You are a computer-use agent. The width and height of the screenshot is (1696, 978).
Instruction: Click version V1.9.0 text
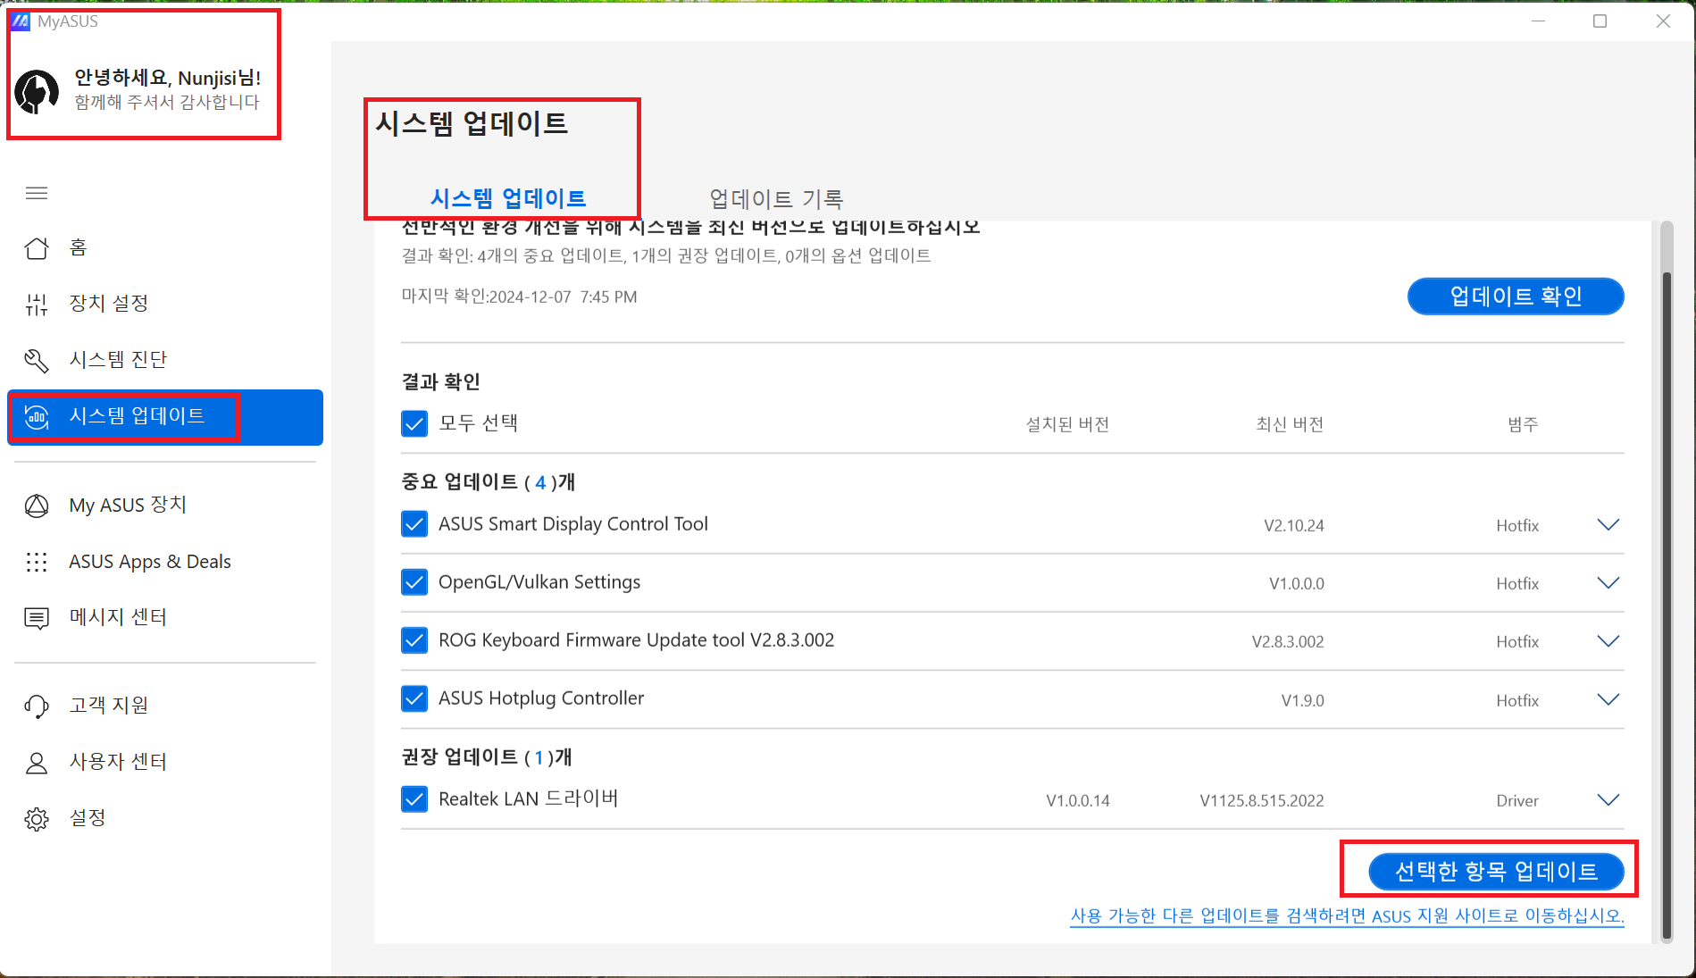[x=1303, y=701]
